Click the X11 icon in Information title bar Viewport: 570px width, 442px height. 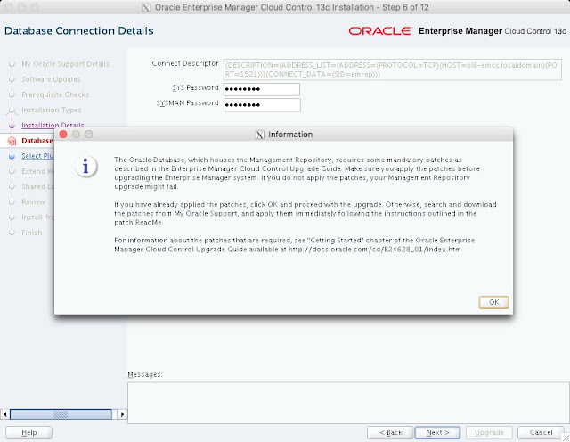click(259, 135)
